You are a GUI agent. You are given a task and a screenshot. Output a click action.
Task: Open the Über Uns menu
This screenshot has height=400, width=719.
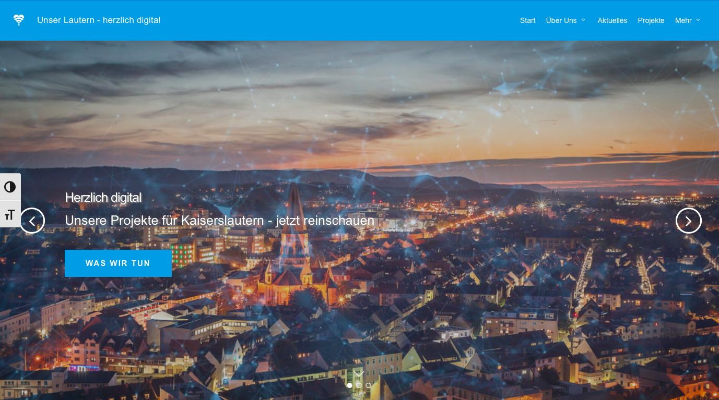point(561,20)
